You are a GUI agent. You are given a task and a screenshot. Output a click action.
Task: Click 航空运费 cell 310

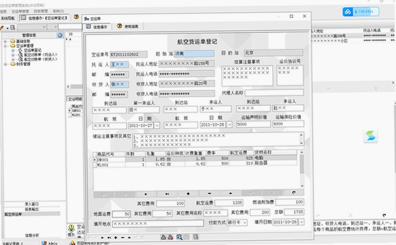click(242, 164)
